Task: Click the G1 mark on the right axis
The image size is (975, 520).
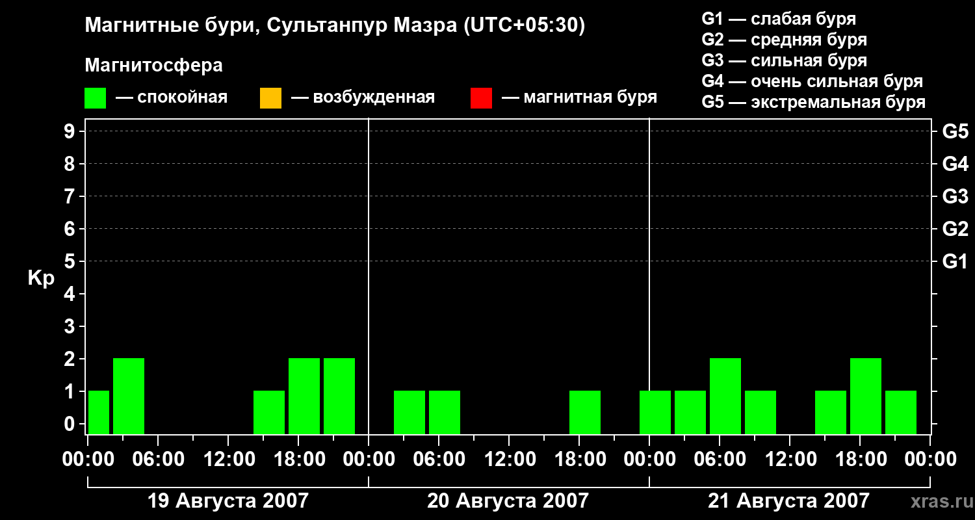Action: 955,261
